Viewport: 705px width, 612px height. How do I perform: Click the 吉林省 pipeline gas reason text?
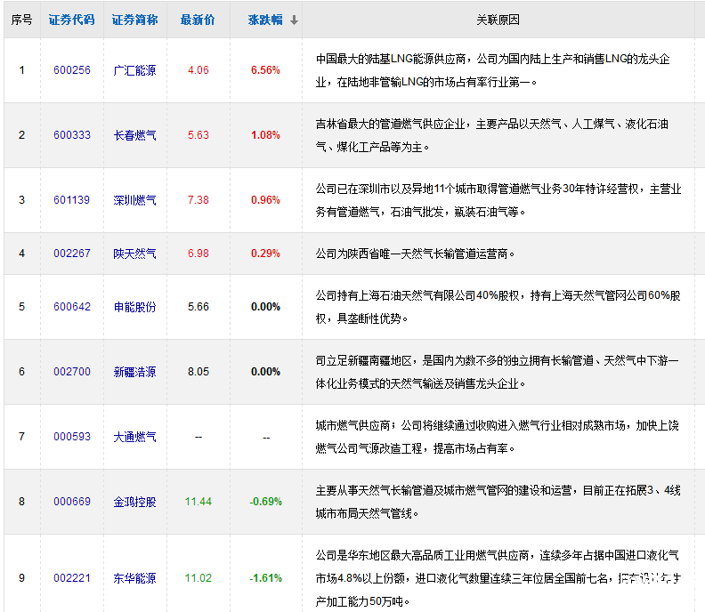492,135
